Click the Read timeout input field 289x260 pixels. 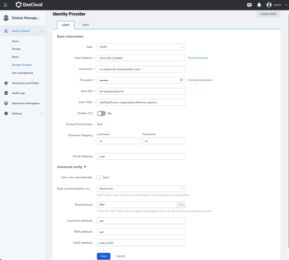(x=137, y=205)
